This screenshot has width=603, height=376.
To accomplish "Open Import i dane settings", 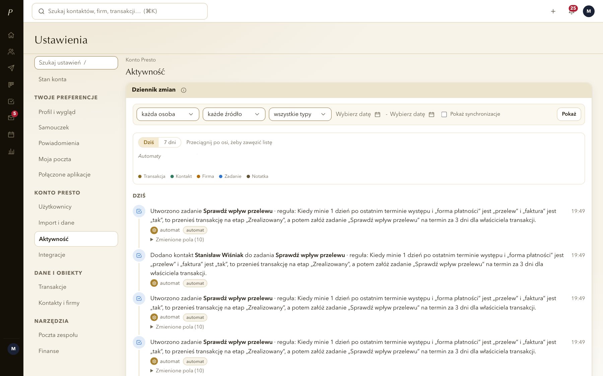I will [56, 223].
